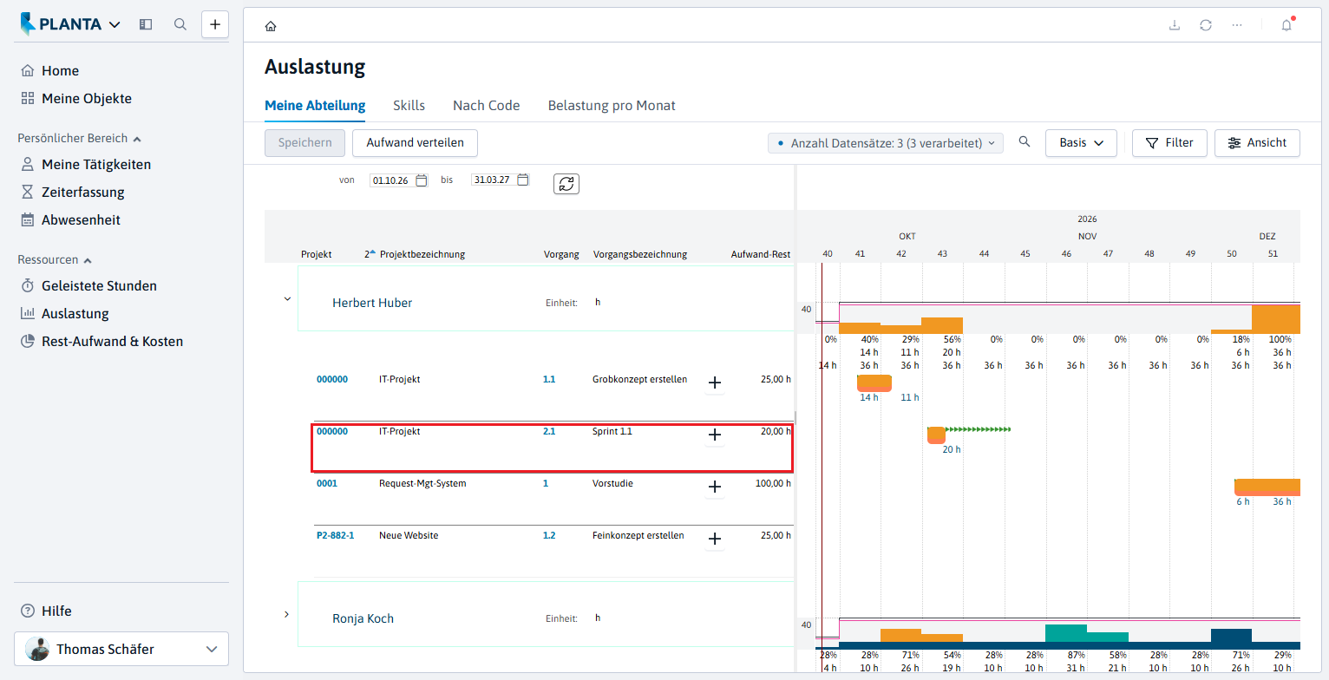Screen dimensions: 1329x680
Task: Click the Aufwand verteilen button
Action: click(415, 142)
